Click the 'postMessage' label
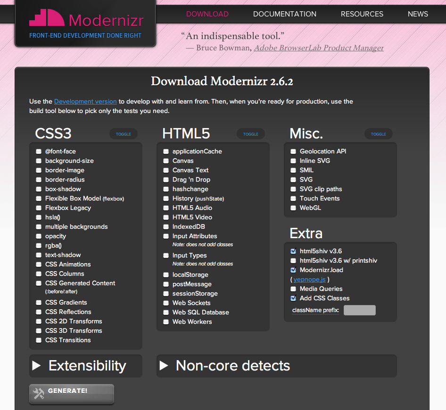 coord(192,284)
